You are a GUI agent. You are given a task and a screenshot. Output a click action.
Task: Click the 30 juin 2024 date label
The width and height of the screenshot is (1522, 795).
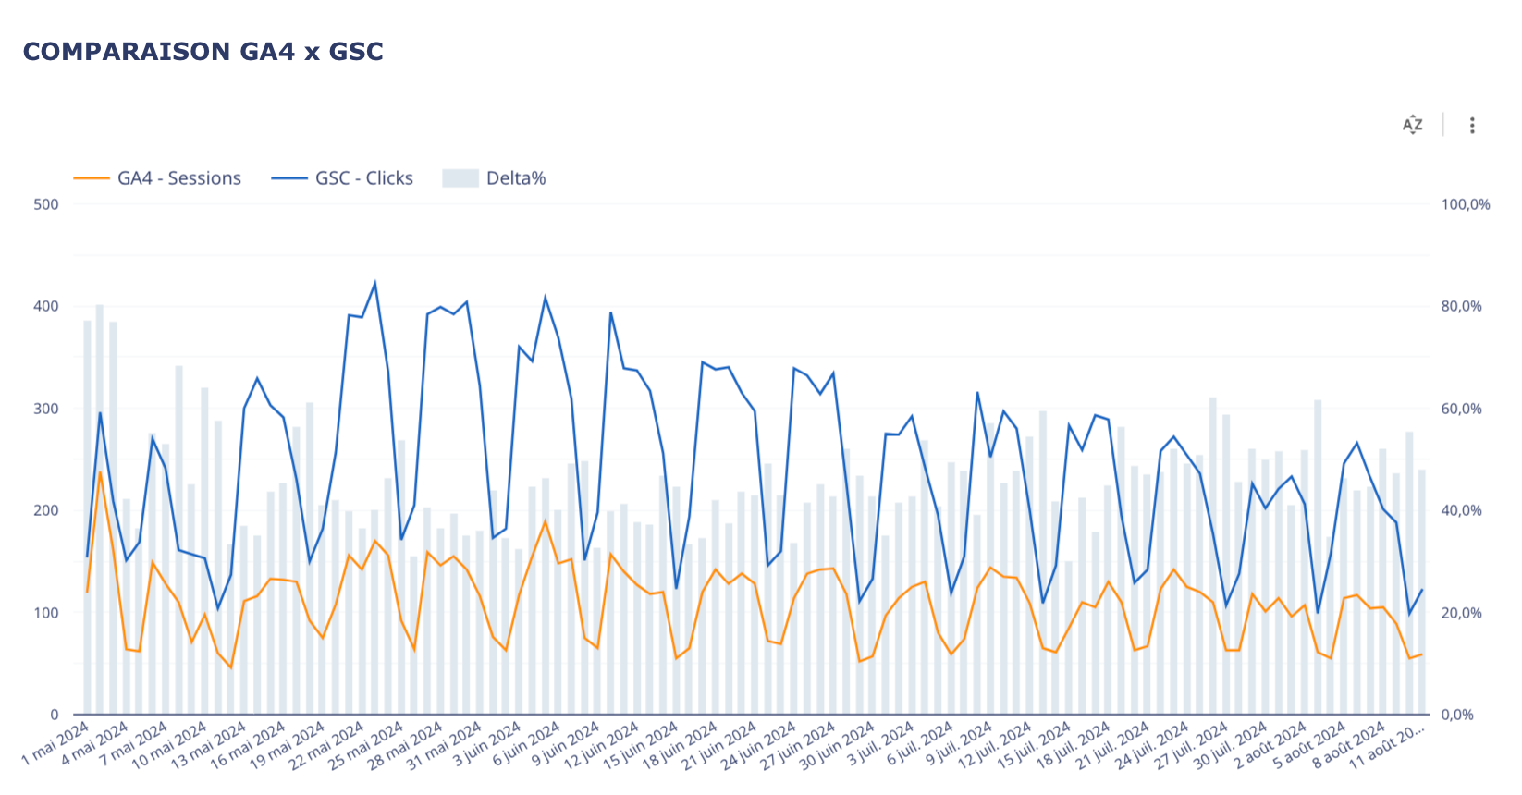[x=838, y=745]
